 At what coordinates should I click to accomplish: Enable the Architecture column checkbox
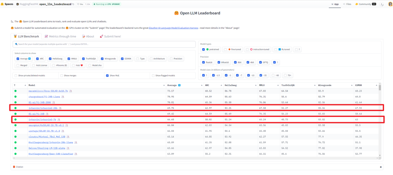151,59
